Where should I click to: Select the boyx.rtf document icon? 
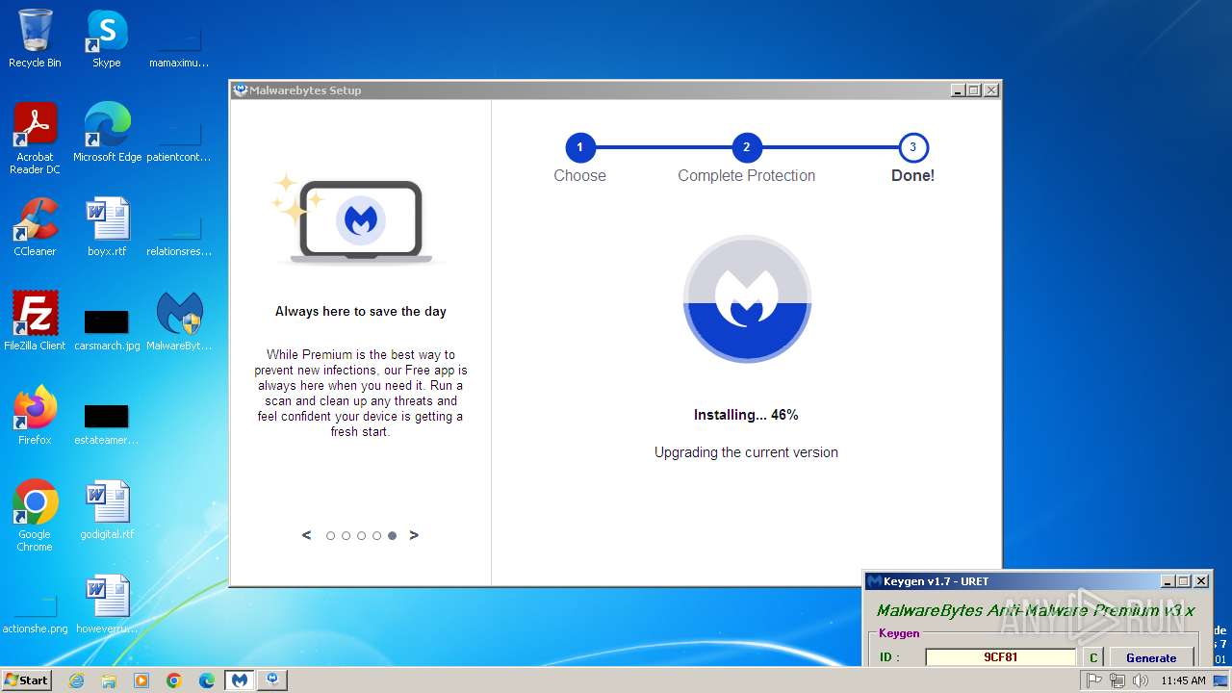point(107,227)
